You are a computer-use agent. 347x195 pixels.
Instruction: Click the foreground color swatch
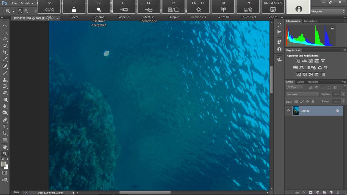(3, 164)
